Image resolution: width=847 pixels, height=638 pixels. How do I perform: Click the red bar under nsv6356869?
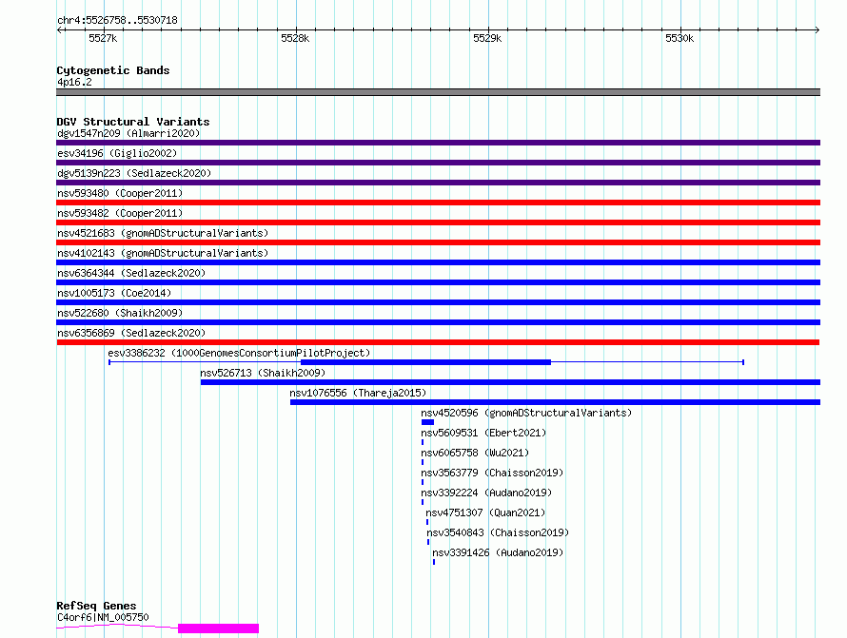[438, 342]
